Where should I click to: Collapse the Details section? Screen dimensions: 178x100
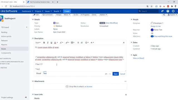(x=33, y=19)
